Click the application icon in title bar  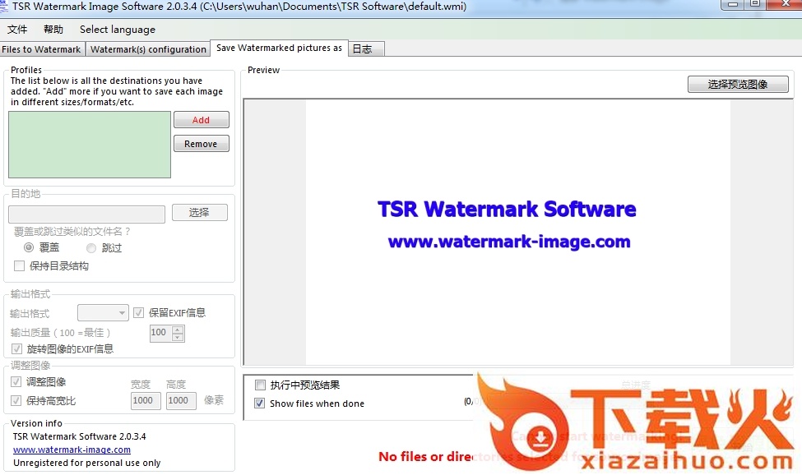coord(4,6)
